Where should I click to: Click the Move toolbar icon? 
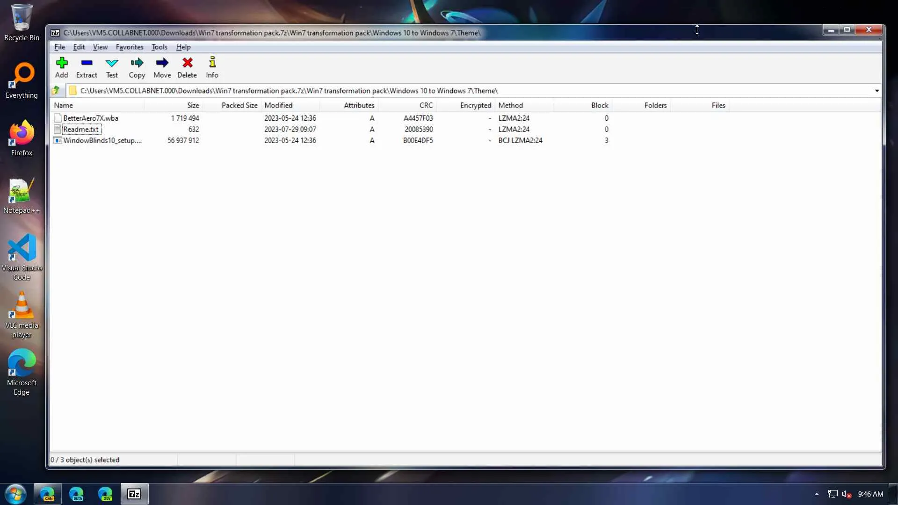[162, 67]
